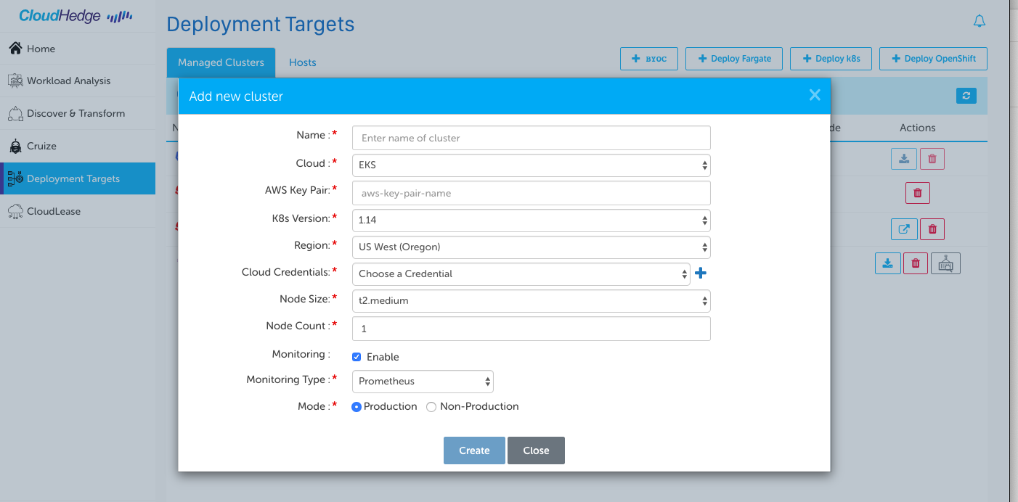Close the Add new cluster dialog with X
Image resolution: width=1018 pixels, height=502 pixels.
tap(815, 95)
